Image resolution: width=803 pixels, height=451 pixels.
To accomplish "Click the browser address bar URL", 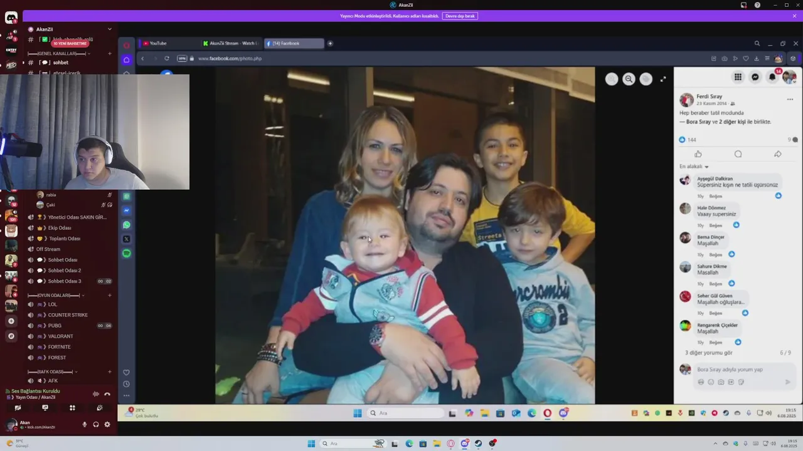I will click(x=230, y=58).
